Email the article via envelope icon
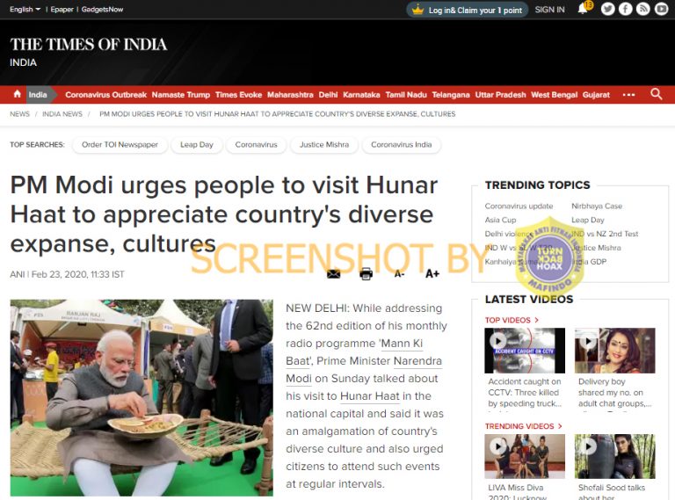Viewport: 675px width, 500px height. pos(334,273)
